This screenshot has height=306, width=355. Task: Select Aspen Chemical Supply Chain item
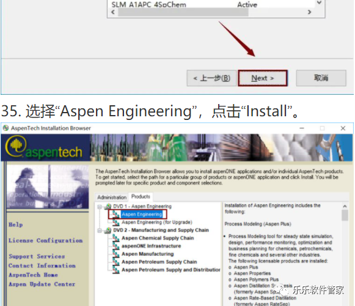point(158,238)
